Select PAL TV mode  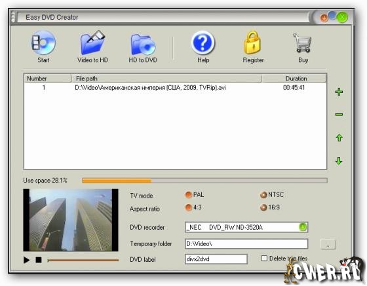tap(189, 194)
